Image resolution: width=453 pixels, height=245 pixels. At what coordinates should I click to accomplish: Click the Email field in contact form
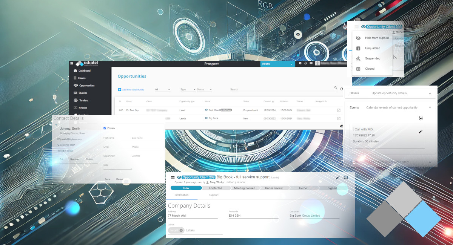116,147
